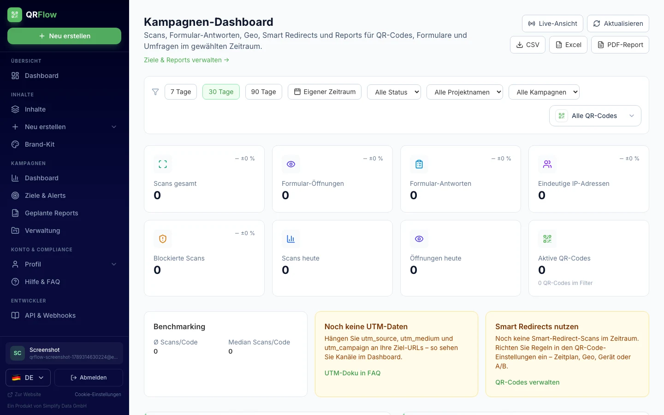Click the SC account avatar

click(x=18, y=353)
